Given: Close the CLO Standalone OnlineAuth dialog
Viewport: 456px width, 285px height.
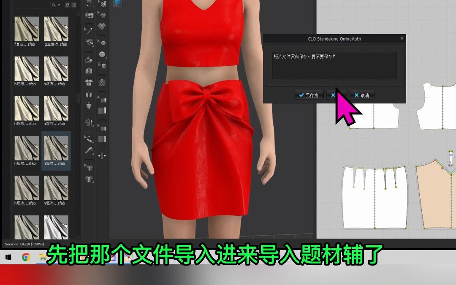Looking at the screenshot, I should (402, 38).
